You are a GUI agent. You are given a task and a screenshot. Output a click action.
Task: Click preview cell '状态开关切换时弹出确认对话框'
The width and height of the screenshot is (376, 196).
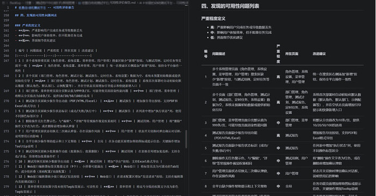coord(336,174)
